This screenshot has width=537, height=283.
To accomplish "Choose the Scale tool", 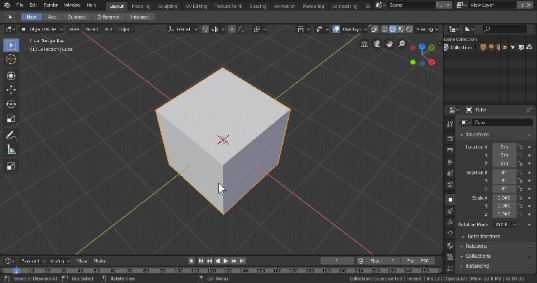I will point(11,119).
